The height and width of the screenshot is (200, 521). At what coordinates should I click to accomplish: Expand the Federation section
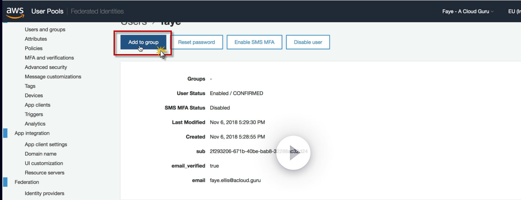pos(27,182)
